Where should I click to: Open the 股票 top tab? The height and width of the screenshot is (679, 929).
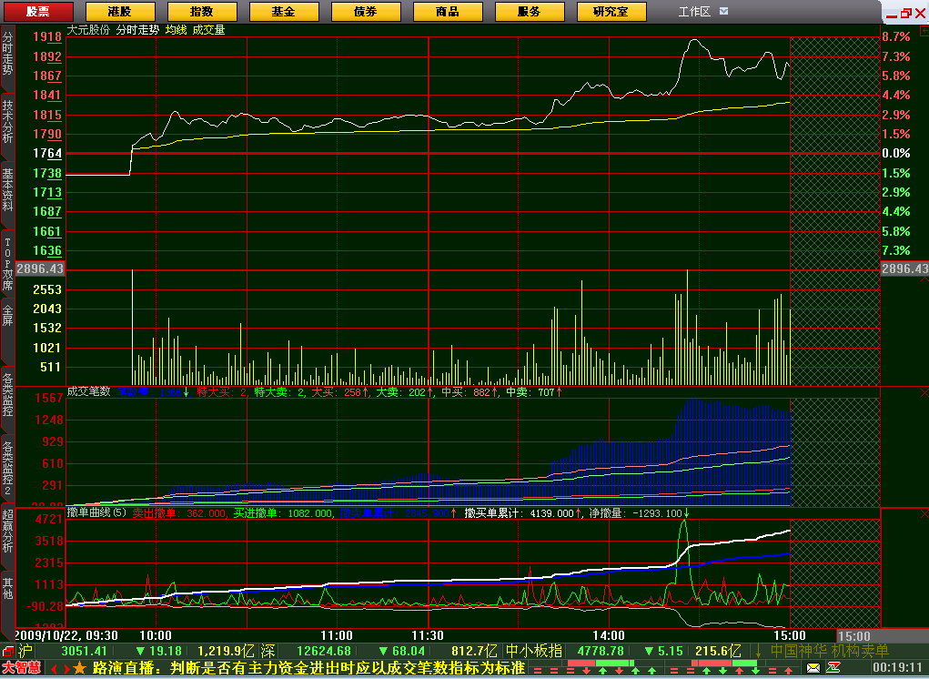(38, 12)
